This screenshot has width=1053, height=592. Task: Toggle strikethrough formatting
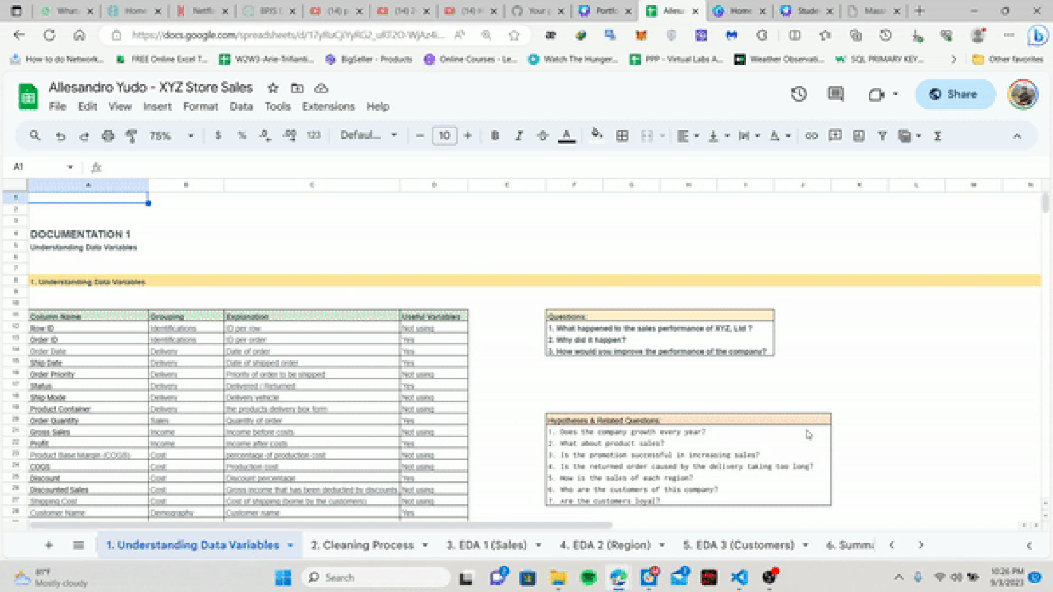pyautogui.click(x=542, y=135)
